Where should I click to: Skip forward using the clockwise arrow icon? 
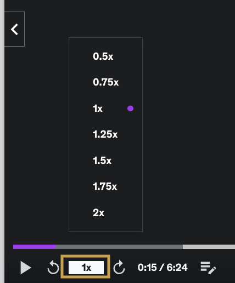pos(119,267)
